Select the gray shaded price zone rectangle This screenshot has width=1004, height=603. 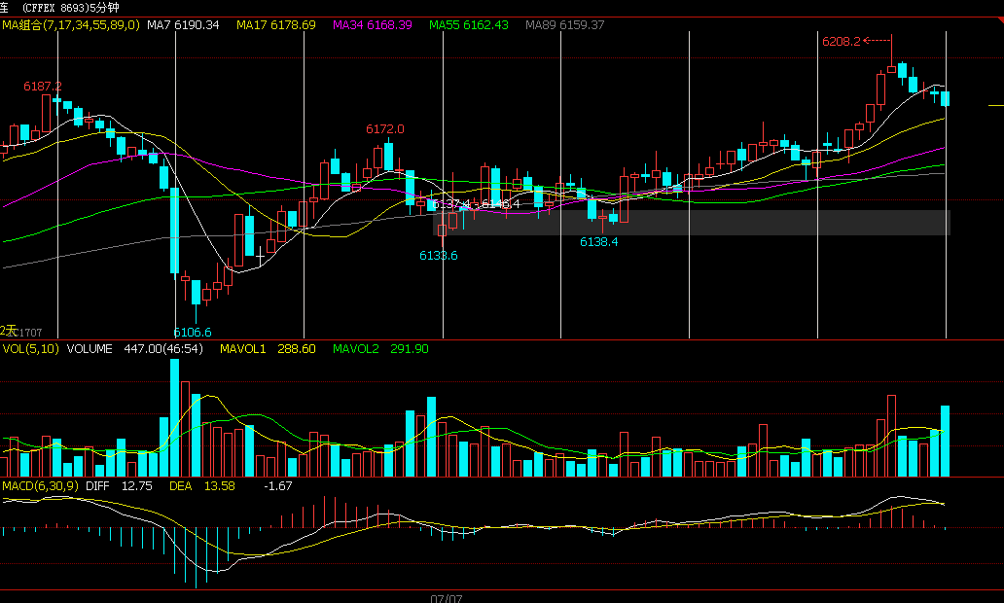click(x=691, y=223)
